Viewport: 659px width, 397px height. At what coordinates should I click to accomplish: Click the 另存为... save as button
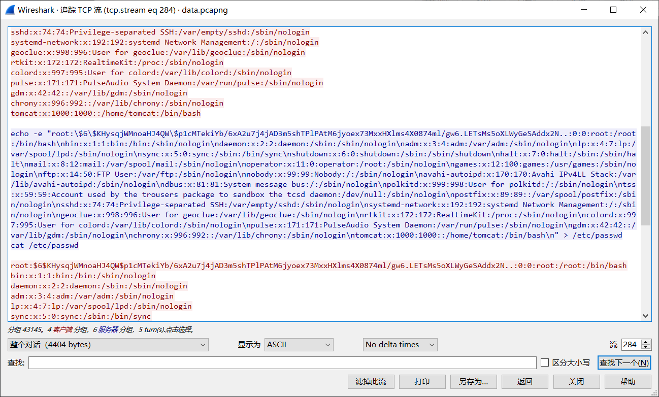[473, 381]
